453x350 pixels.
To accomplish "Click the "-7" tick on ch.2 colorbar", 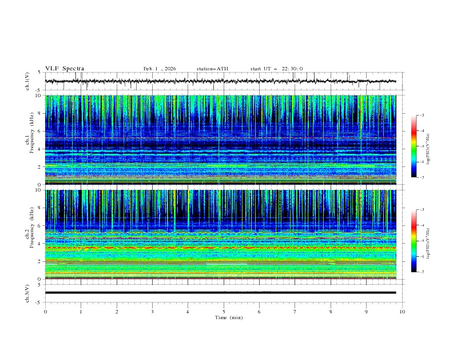I will [422, 272].
